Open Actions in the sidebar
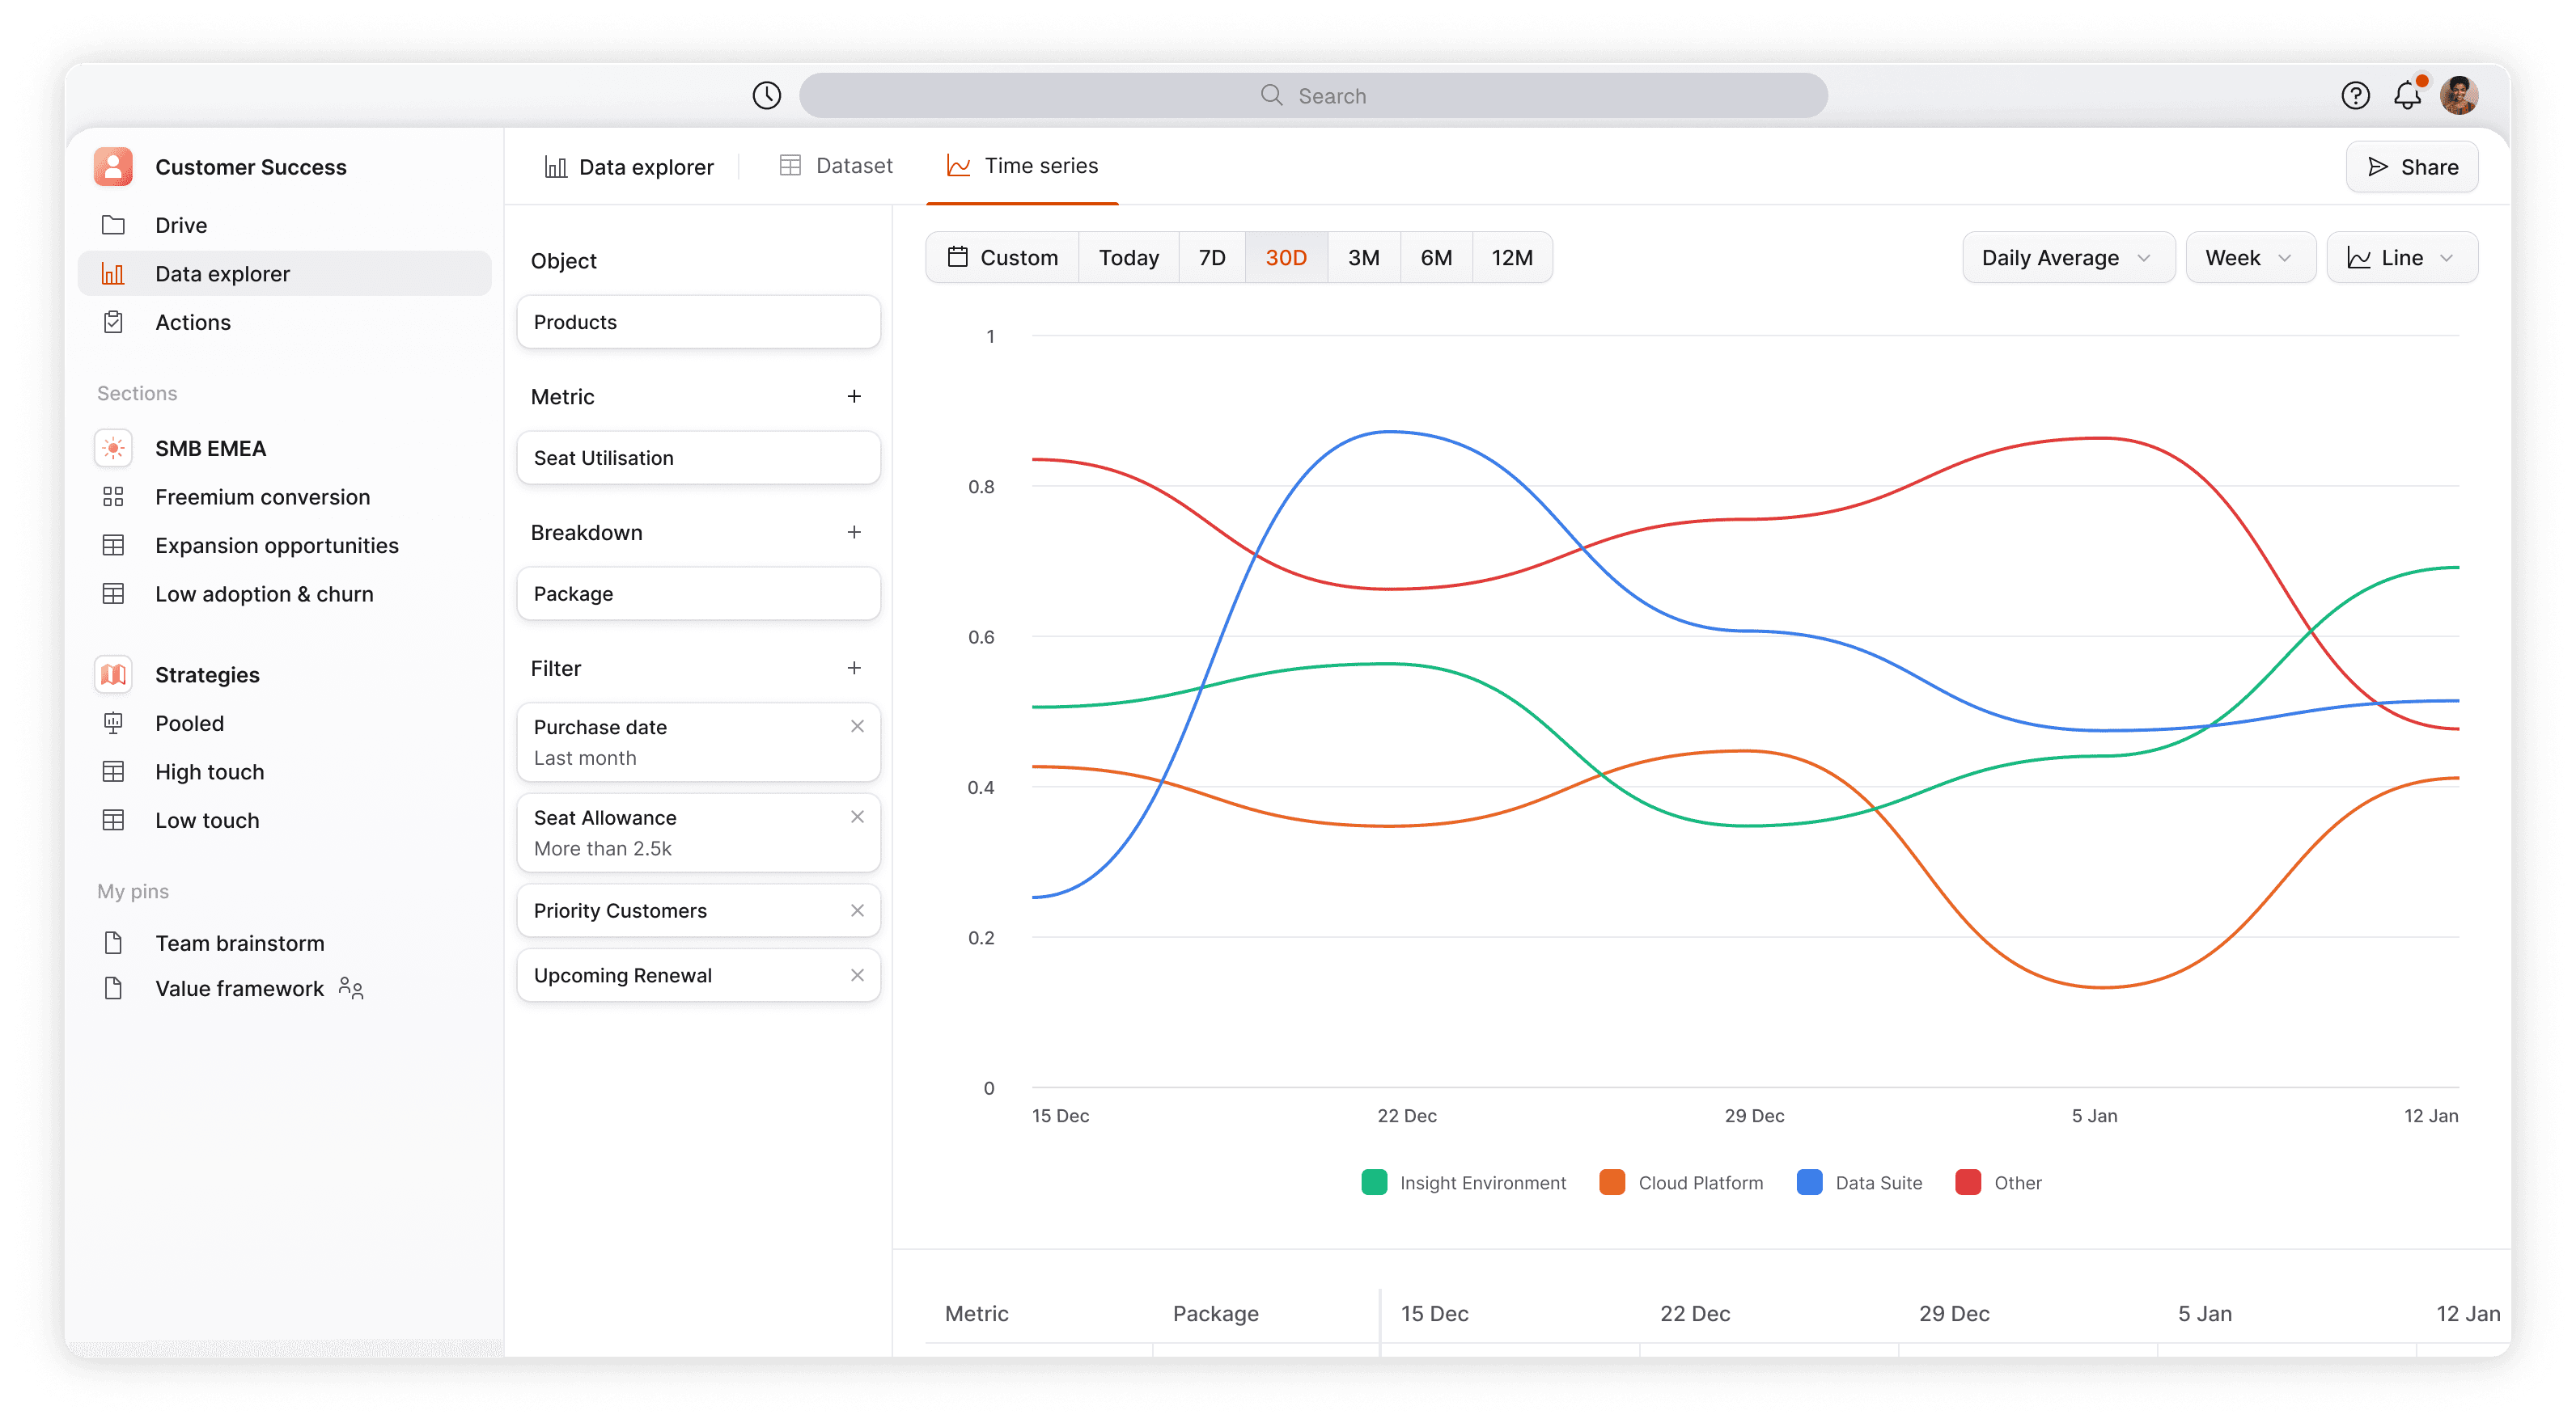The width and height of the screenshot is (2576, 1423). [x=285, y=322]
